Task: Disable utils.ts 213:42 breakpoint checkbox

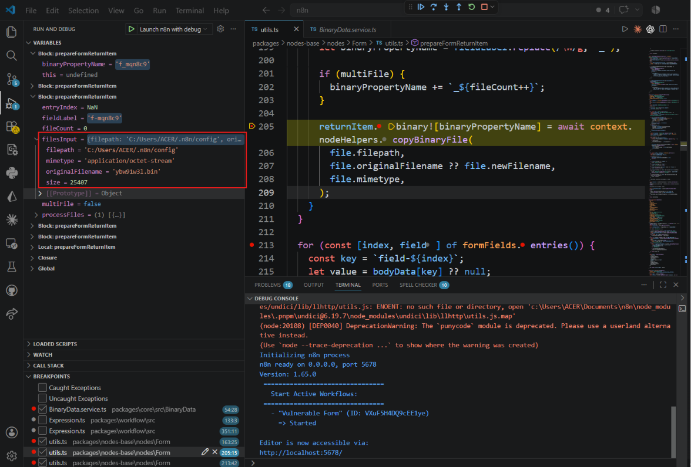Action: [43, 462]
